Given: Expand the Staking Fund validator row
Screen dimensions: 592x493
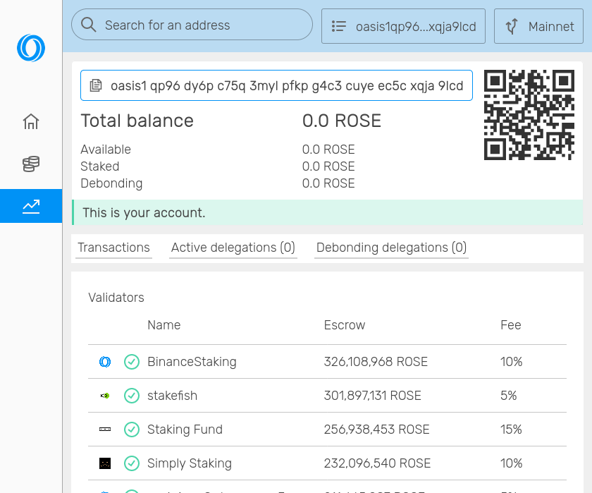Looking at the screenshot, I should point(184,430).
